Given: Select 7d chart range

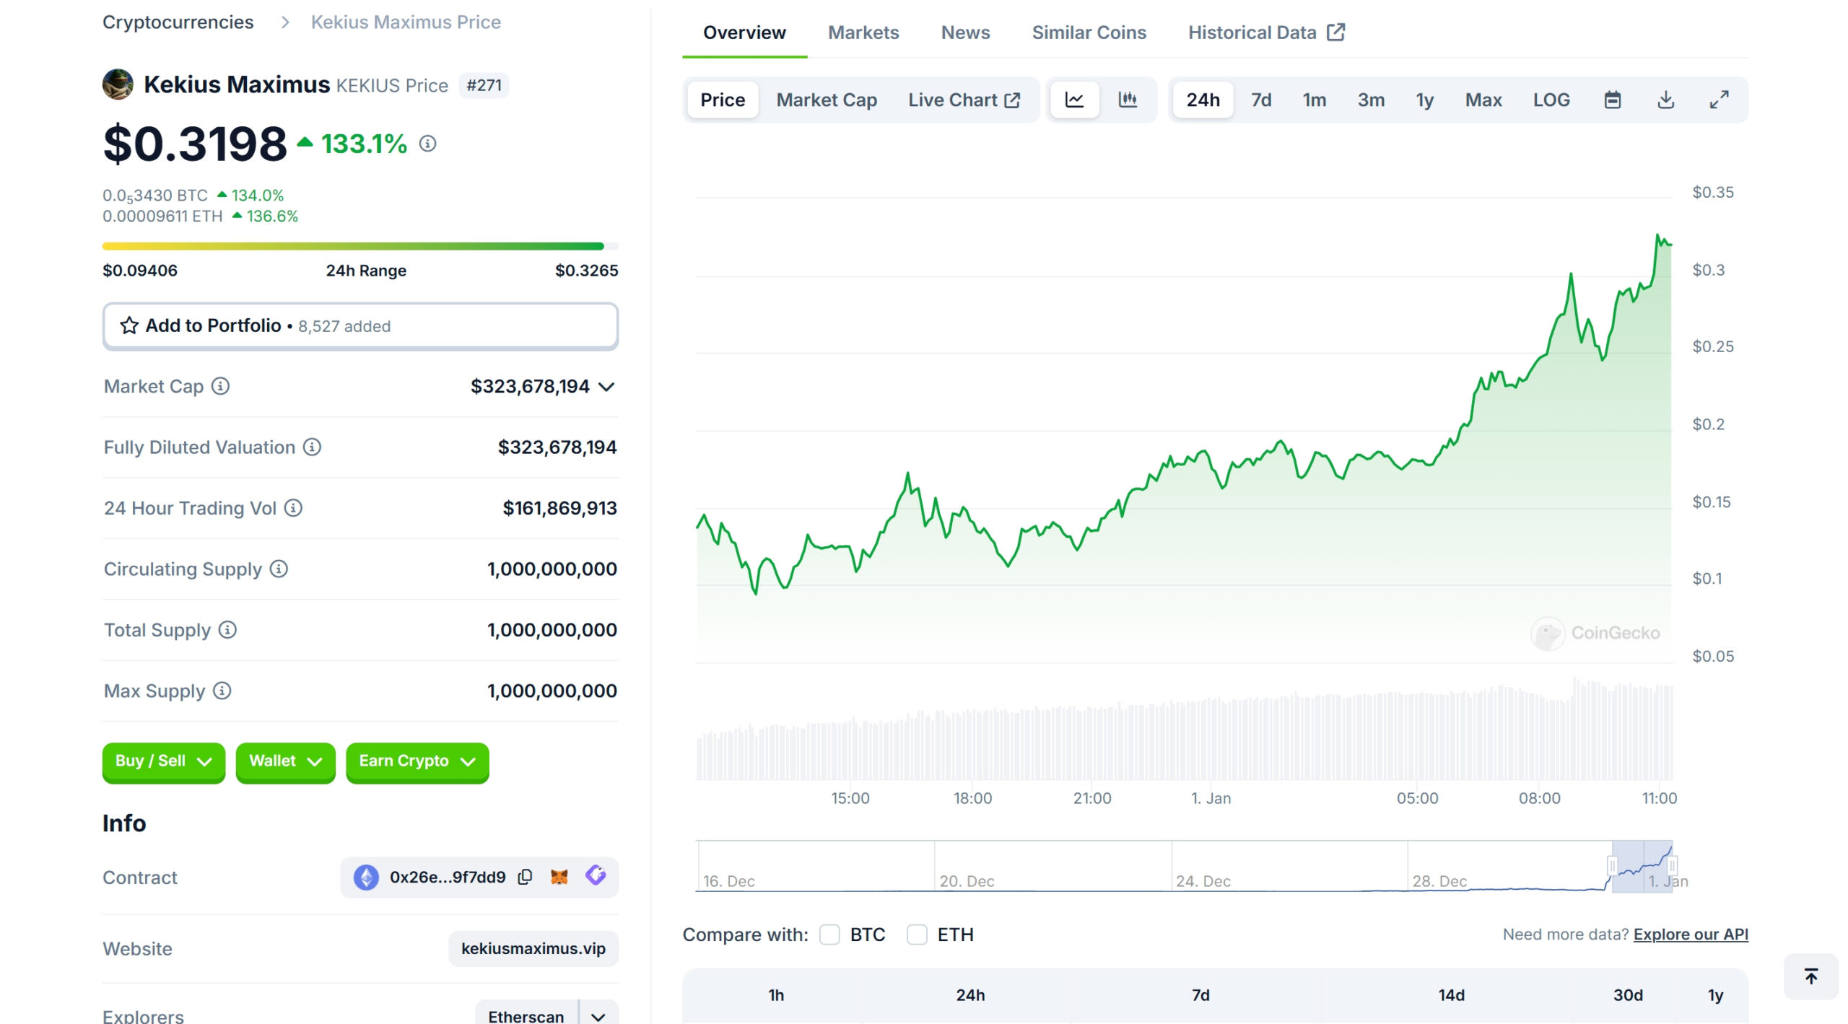Looking at the screenshot, I should (1261, 100).
